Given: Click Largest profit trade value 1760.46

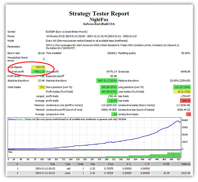Looking at the screenshot, I should pos(112,96).
